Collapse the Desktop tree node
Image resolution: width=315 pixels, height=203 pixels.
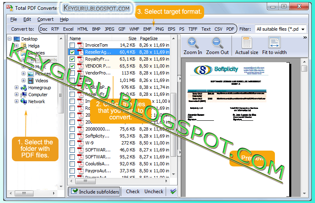coord(10,38)
